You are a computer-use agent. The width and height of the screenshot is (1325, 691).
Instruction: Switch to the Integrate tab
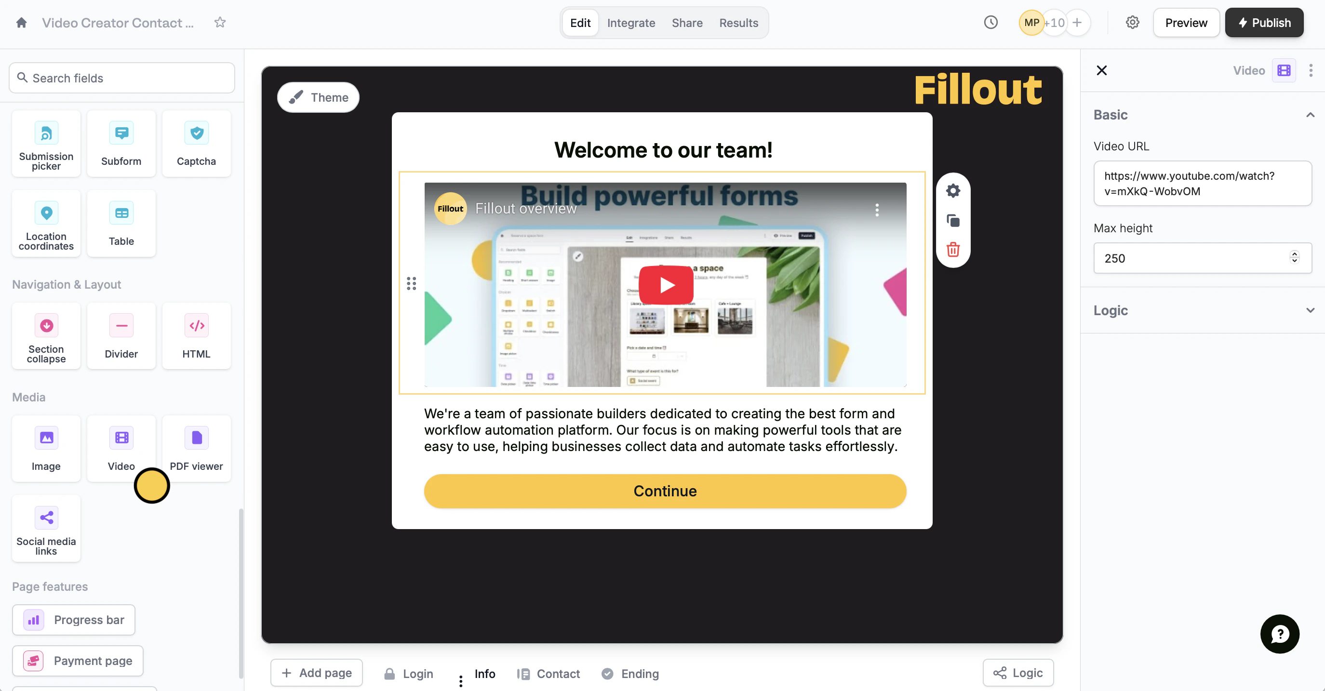pyautogui.click(x=630, y=23)
